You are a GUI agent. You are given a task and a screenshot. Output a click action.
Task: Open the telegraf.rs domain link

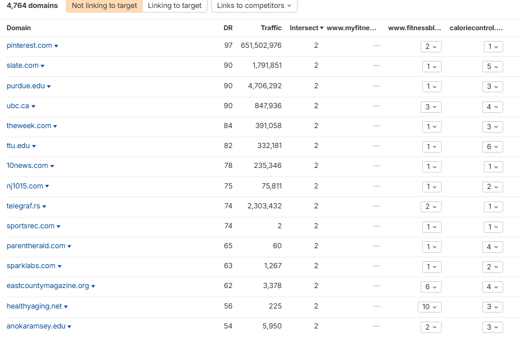23,206
